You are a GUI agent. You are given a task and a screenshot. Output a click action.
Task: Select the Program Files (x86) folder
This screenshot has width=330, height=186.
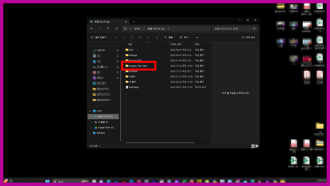click(x=138, y=66)
